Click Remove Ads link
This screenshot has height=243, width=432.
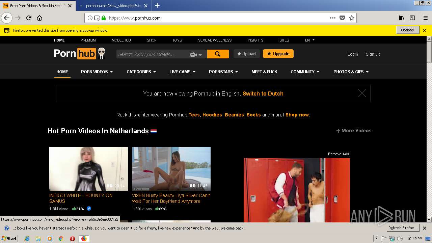pyautogui.click(x=339, y=154)
